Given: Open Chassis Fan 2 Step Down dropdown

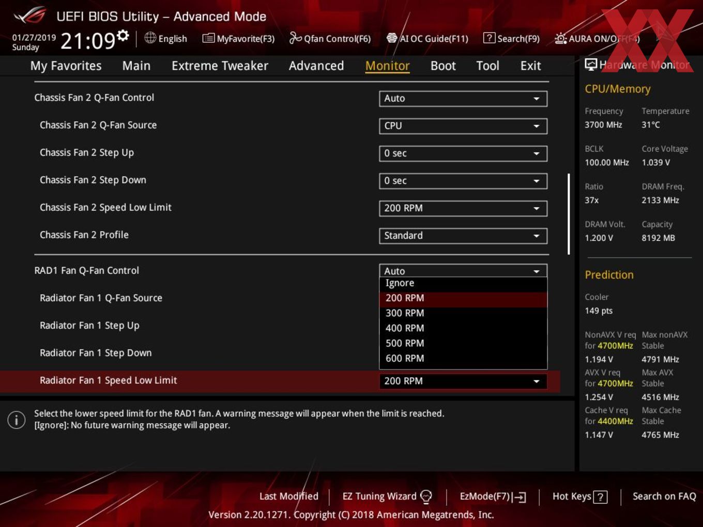Looking at the screenshot, I should tap(463, 180).
